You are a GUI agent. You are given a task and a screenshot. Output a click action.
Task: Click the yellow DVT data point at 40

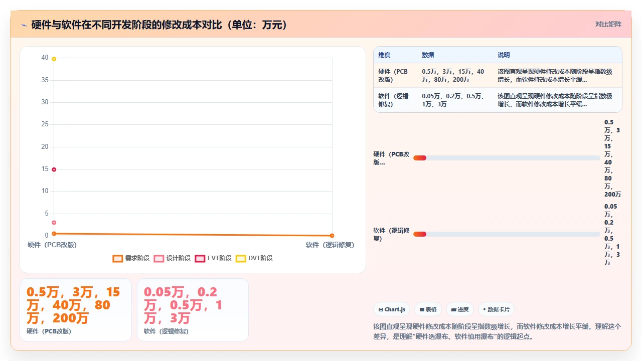click(54, 59)
